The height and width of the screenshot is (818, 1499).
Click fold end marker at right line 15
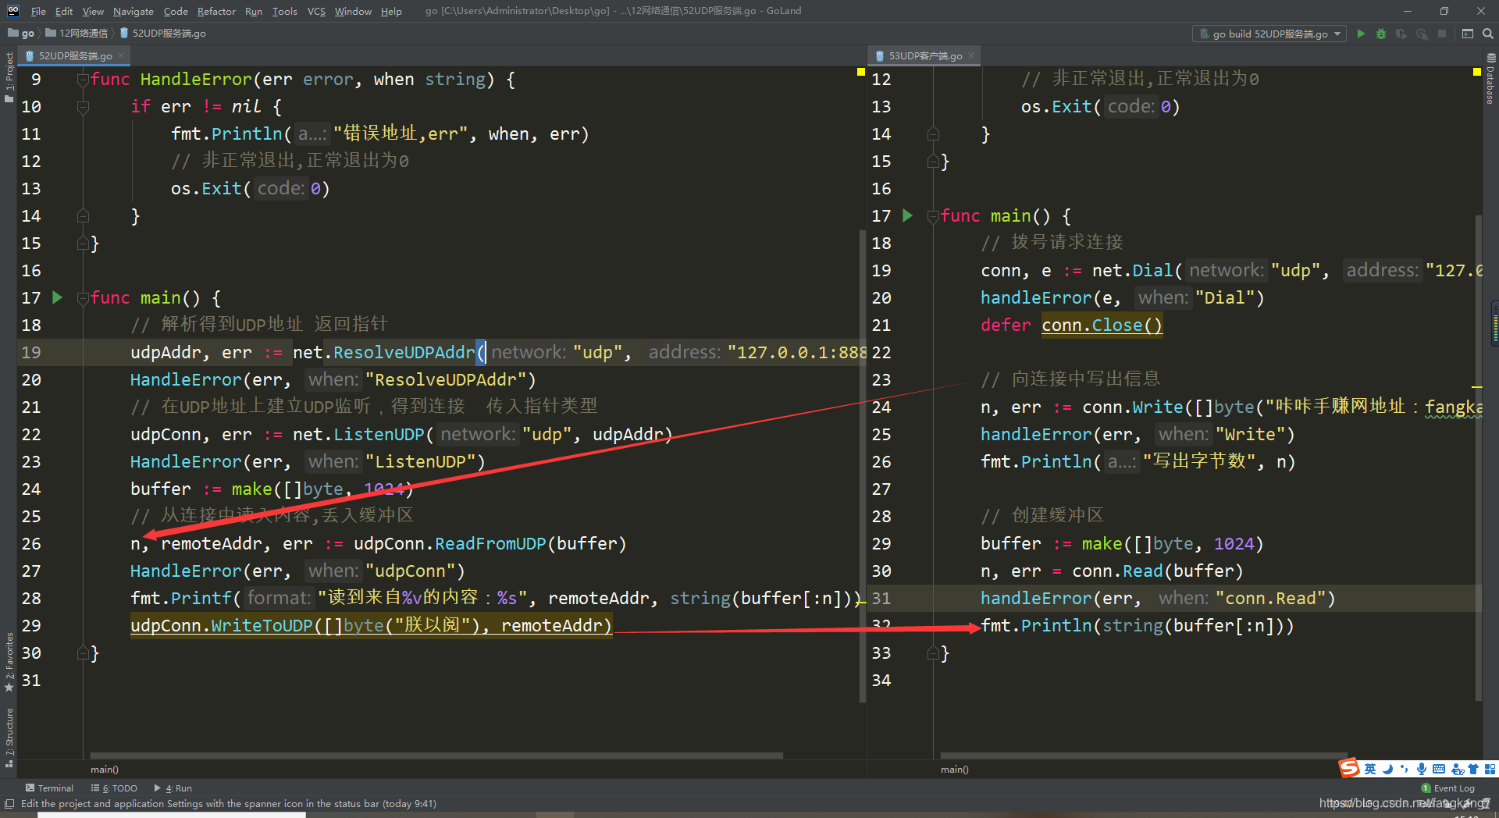pyautogui.click(x=933, y=162)
